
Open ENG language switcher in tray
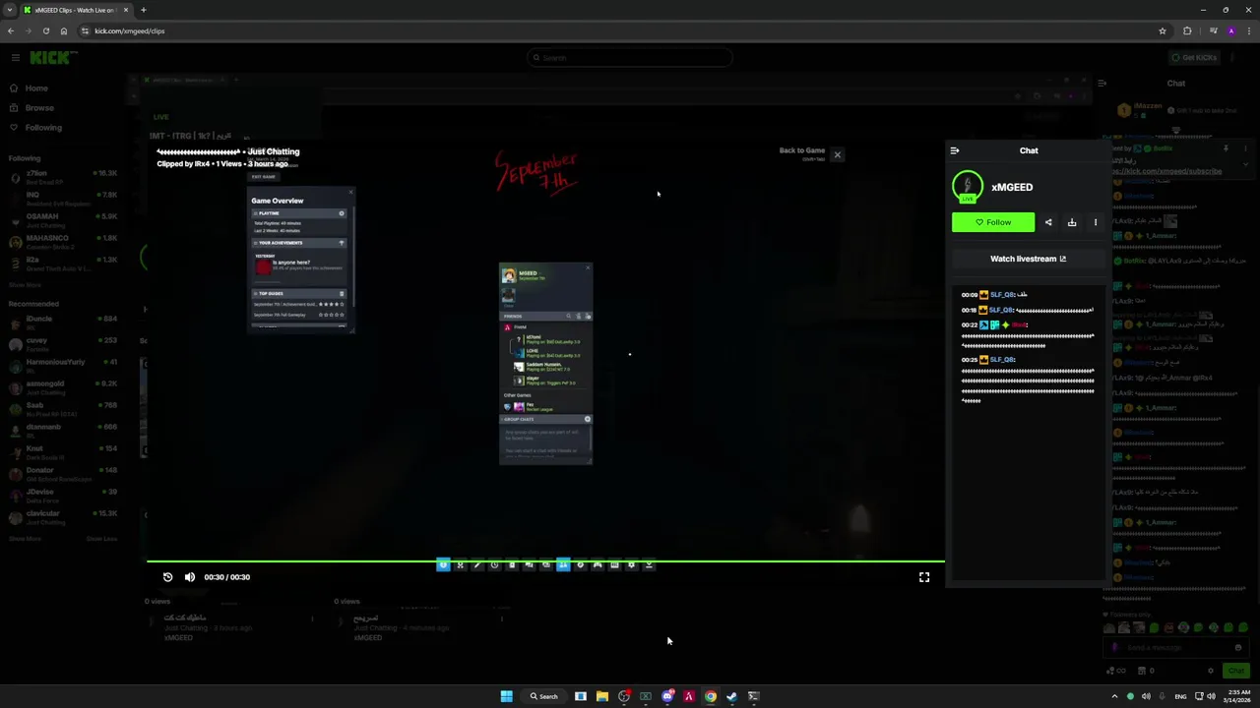[1180, 696]
